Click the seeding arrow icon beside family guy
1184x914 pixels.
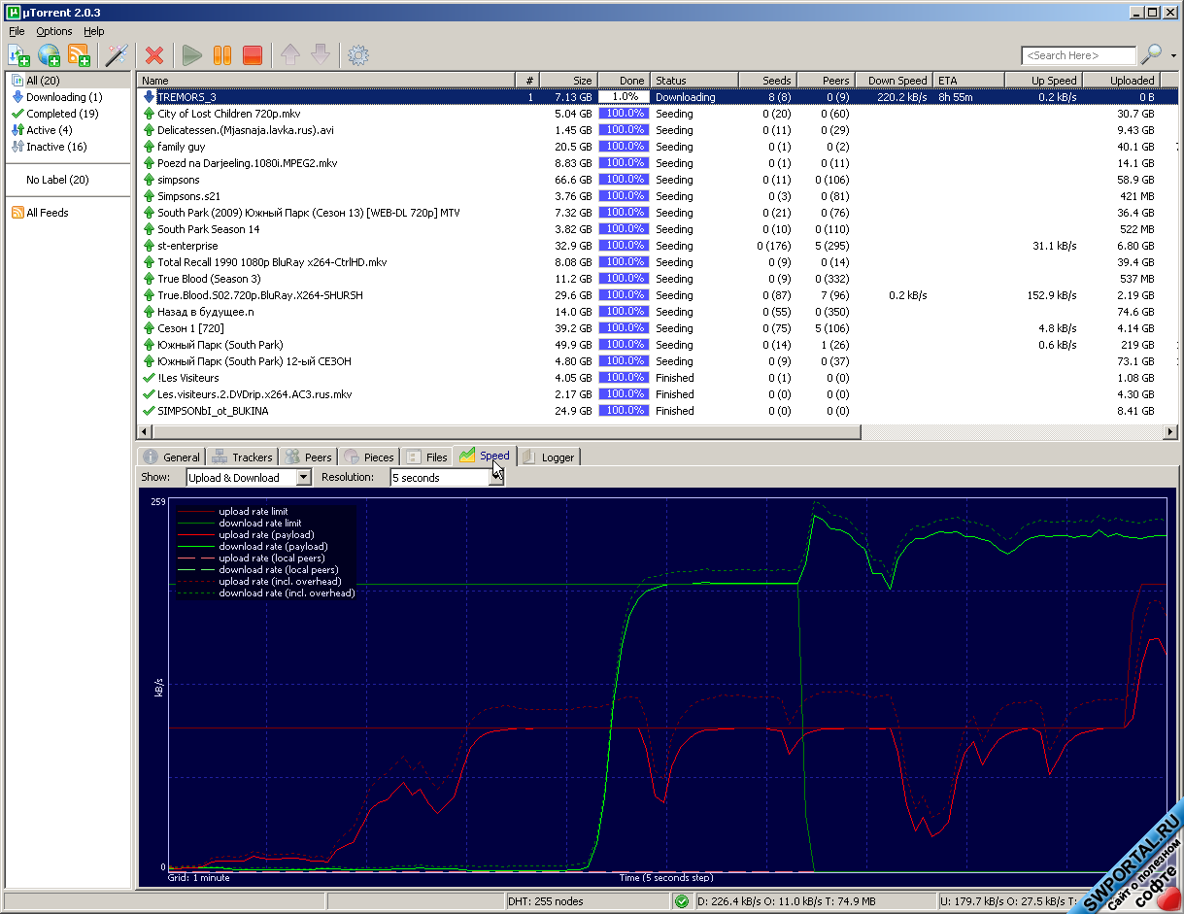coord(149,147)
